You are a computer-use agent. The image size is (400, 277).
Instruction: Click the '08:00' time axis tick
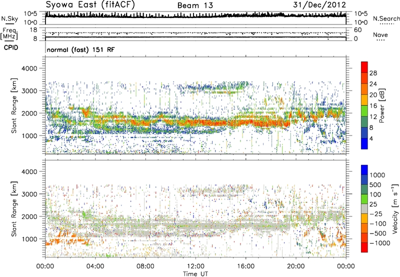pyautogui.click(x=145, y=266)
